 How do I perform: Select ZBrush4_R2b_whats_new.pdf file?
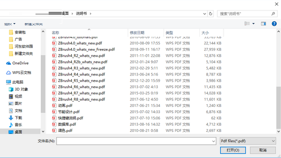coord(82,62)
